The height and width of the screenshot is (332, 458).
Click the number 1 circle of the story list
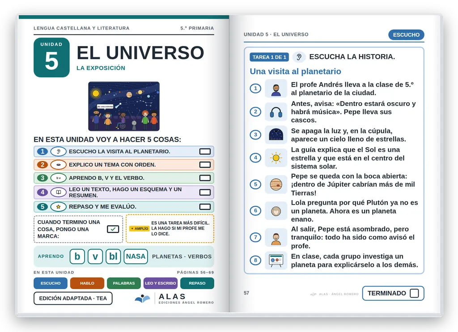[255, 88]
